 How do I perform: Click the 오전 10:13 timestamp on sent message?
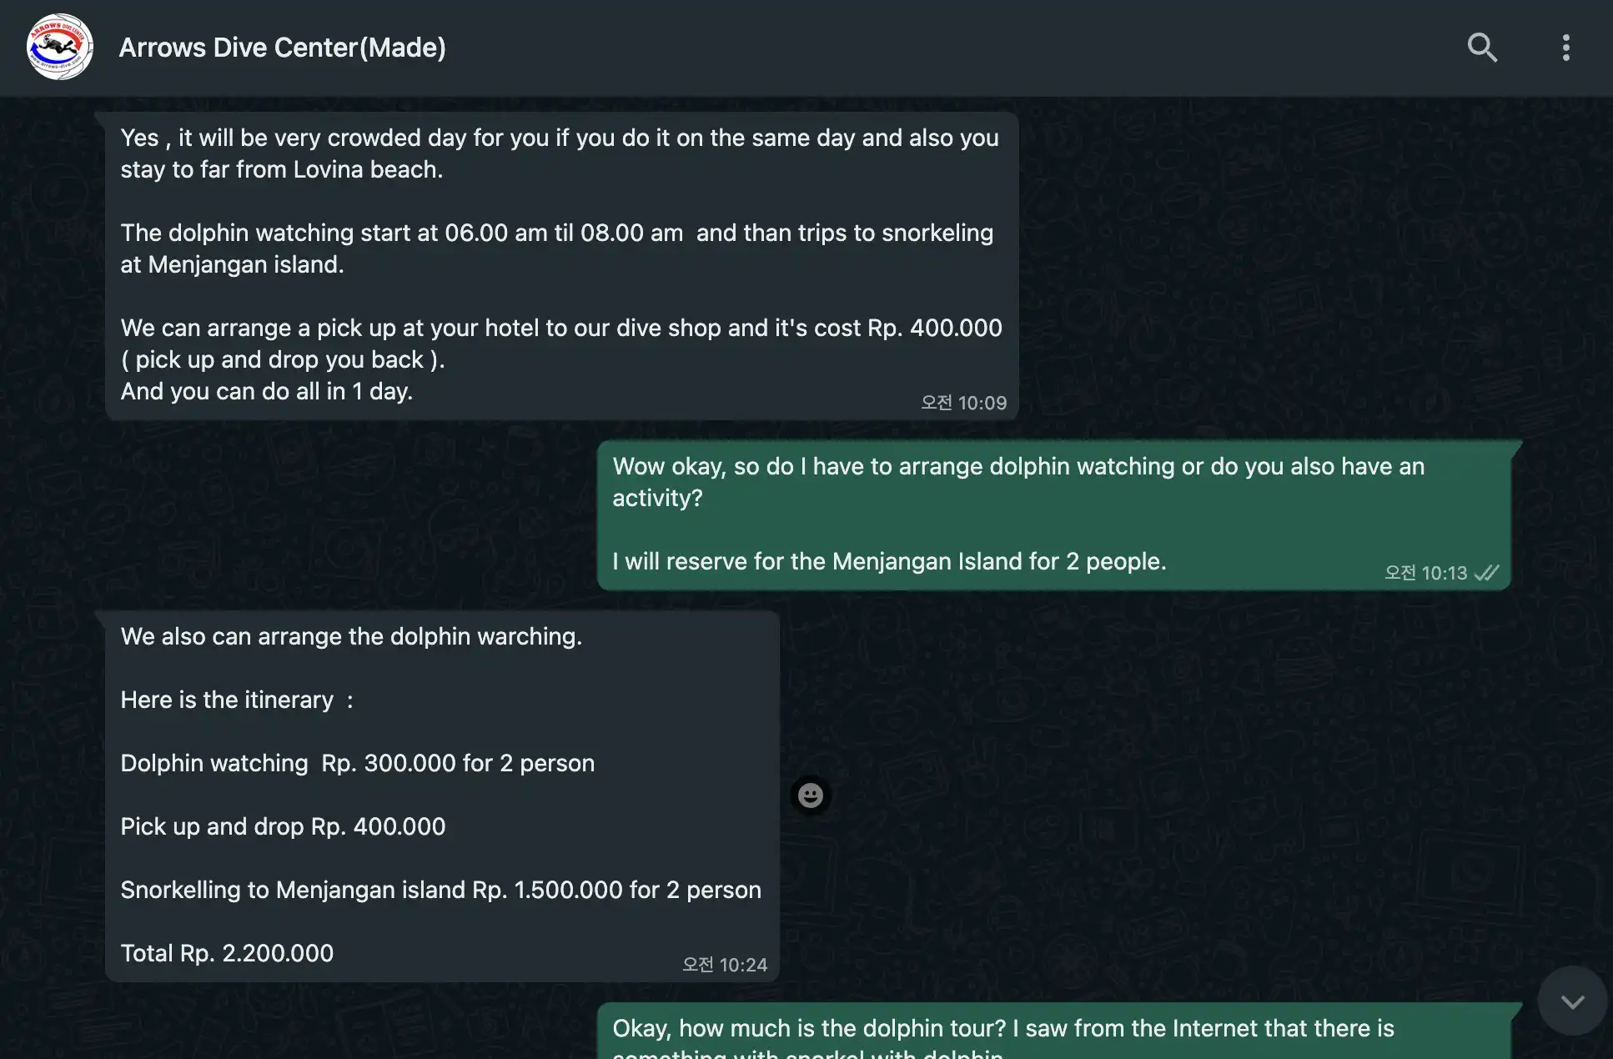pyautogui.click(x=1425, y=573)
